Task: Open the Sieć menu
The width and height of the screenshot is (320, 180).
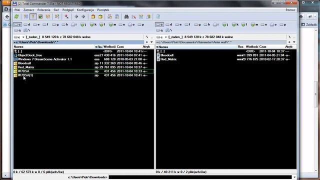Action: click(56, 10)
